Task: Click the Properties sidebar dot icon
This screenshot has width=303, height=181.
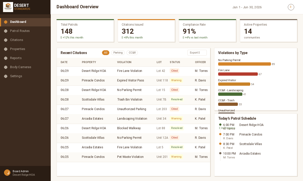Action: pyautogui.click(x=6, y=49)
